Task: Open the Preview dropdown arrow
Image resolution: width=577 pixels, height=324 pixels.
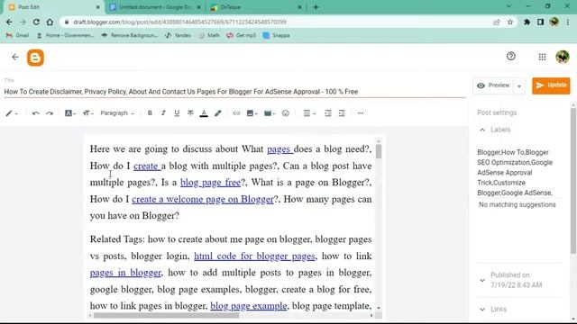Action: point(519,86)
